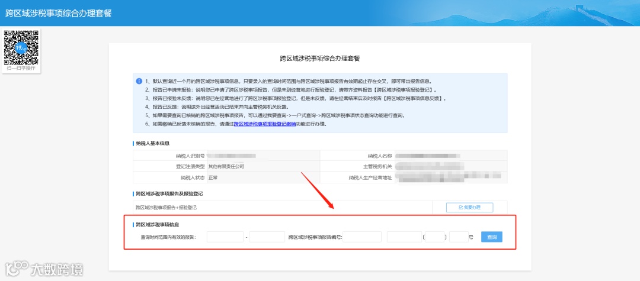The width and height of the screenshot is (640, 281).
Task: Click the 跨区域涉税事项综合办理套餐 header title
Action: 58,12
